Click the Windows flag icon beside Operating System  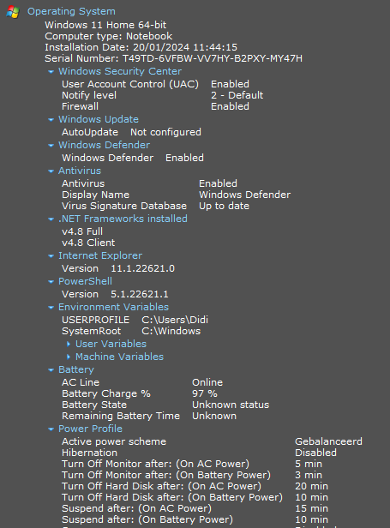(13, 12)
